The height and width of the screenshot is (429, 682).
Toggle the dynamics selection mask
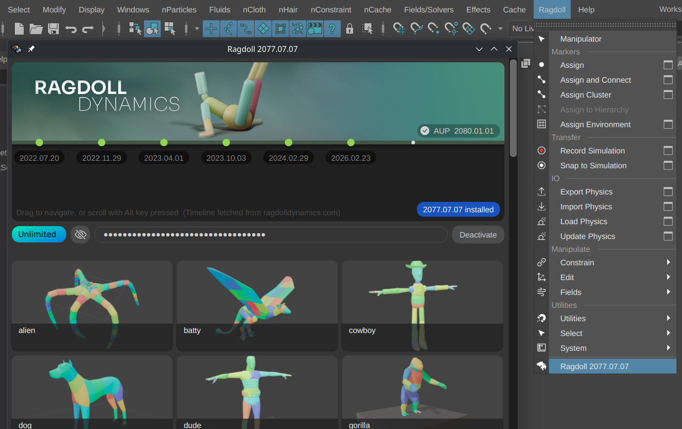[x=298, y=29]
